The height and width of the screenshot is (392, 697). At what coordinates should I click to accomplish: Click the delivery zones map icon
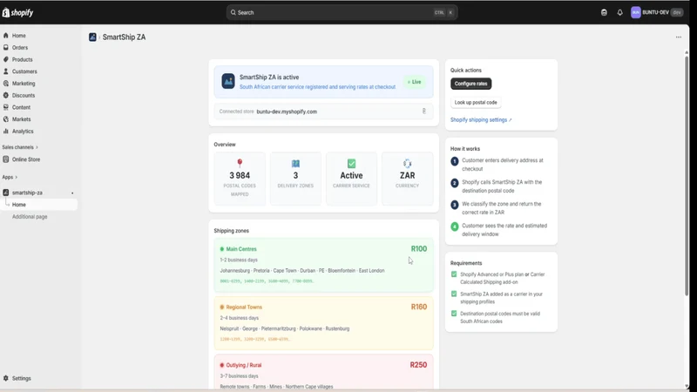tap(295, 164)
